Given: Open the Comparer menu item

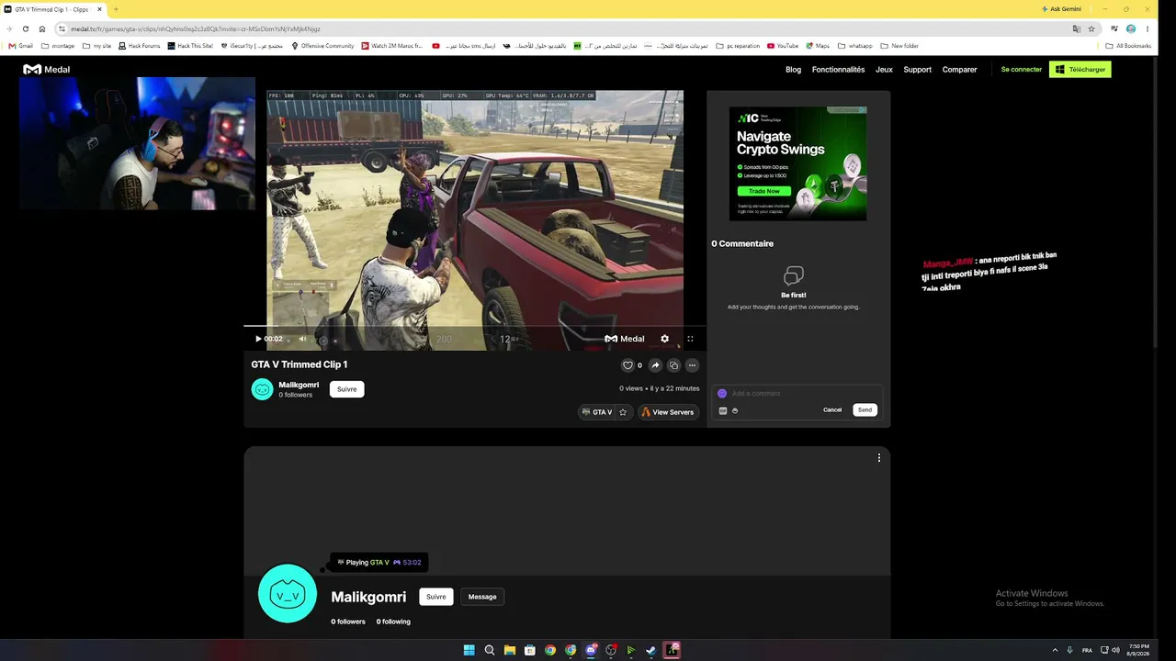Looking at the screenshot, I should click(x=959, y=70).
